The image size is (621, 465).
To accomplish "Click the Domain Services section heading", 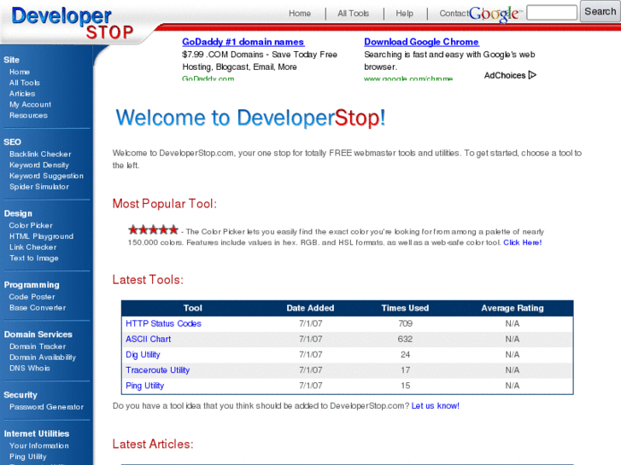I will tap(38, 334).
